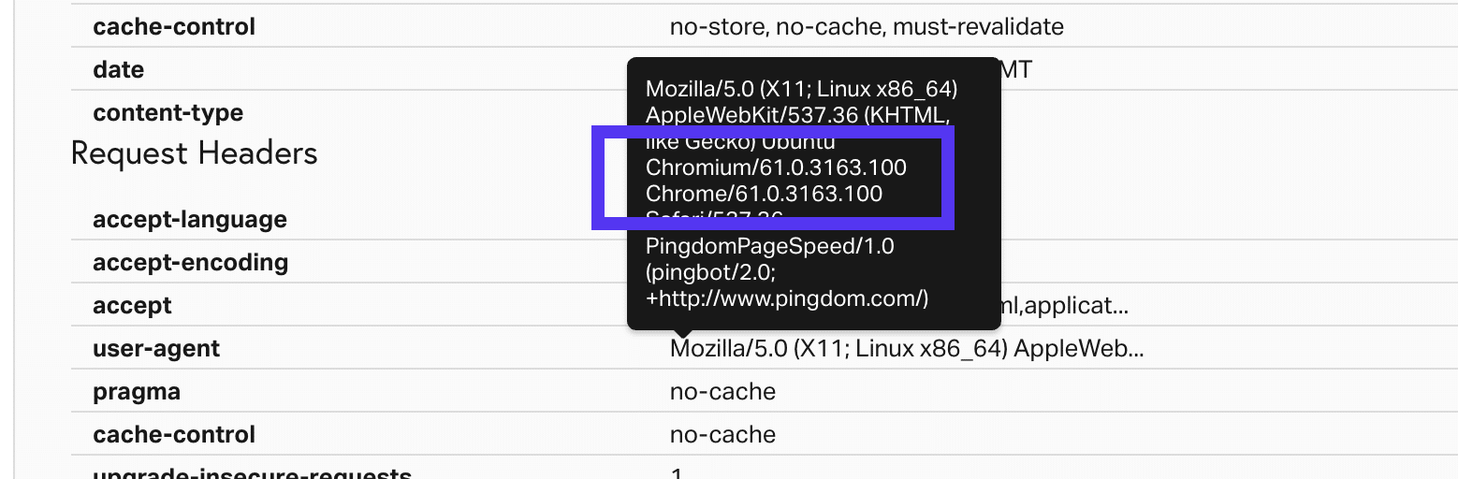Click the no-store, no-cache, must-revalidate value
Screen dimensions: 1458x479
867,27
